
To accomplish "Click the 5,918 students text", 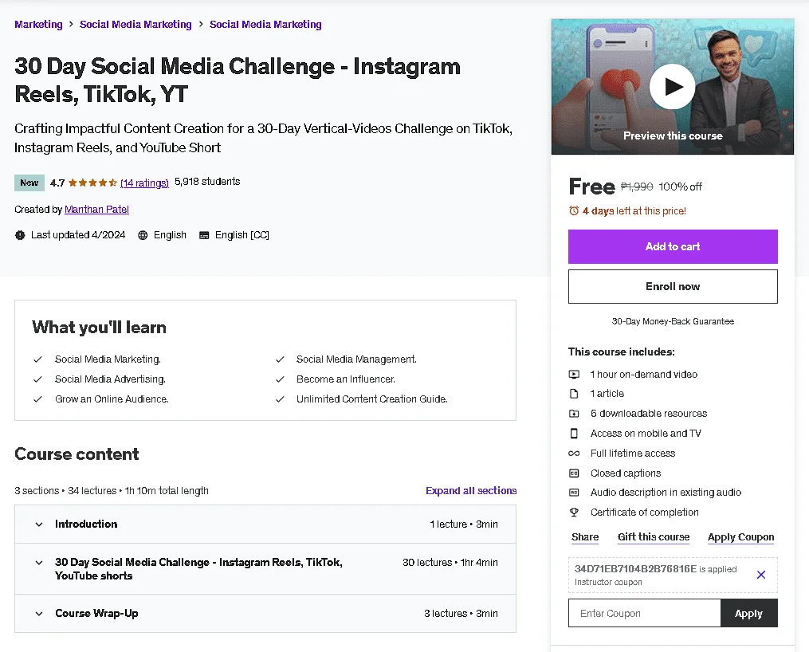I will coord(207,182).
